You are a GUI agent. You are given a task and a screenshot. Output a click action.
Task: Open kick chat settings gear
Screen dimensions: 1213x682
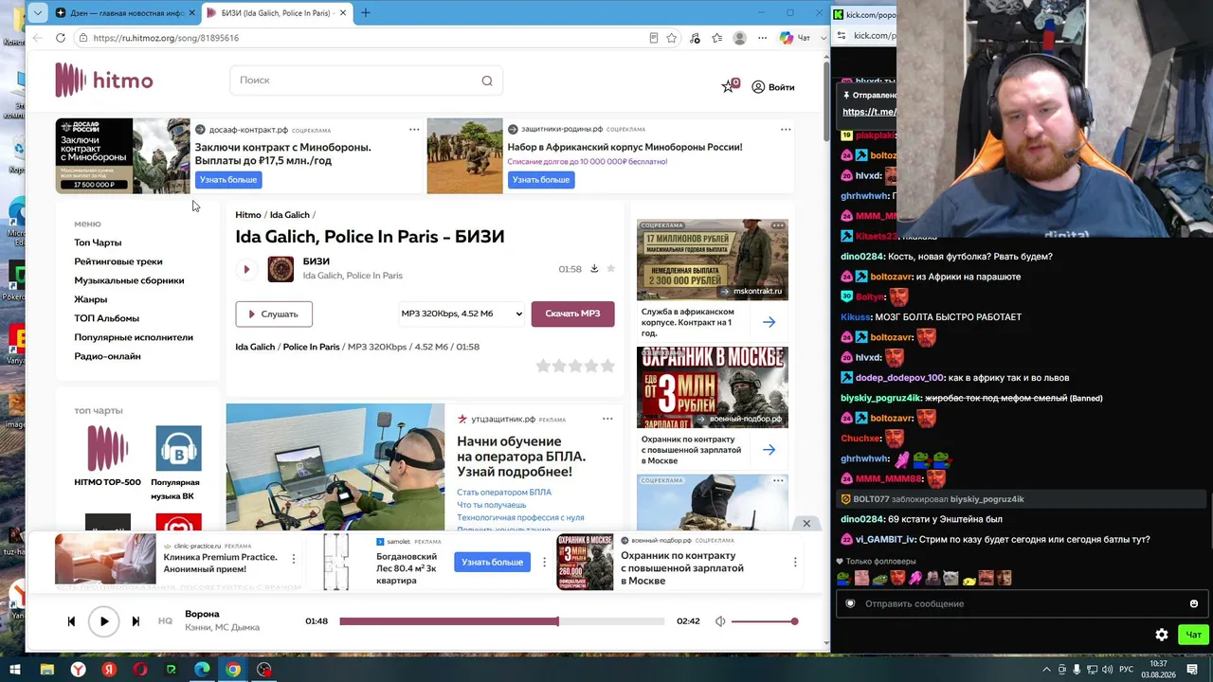point(1162,635)
